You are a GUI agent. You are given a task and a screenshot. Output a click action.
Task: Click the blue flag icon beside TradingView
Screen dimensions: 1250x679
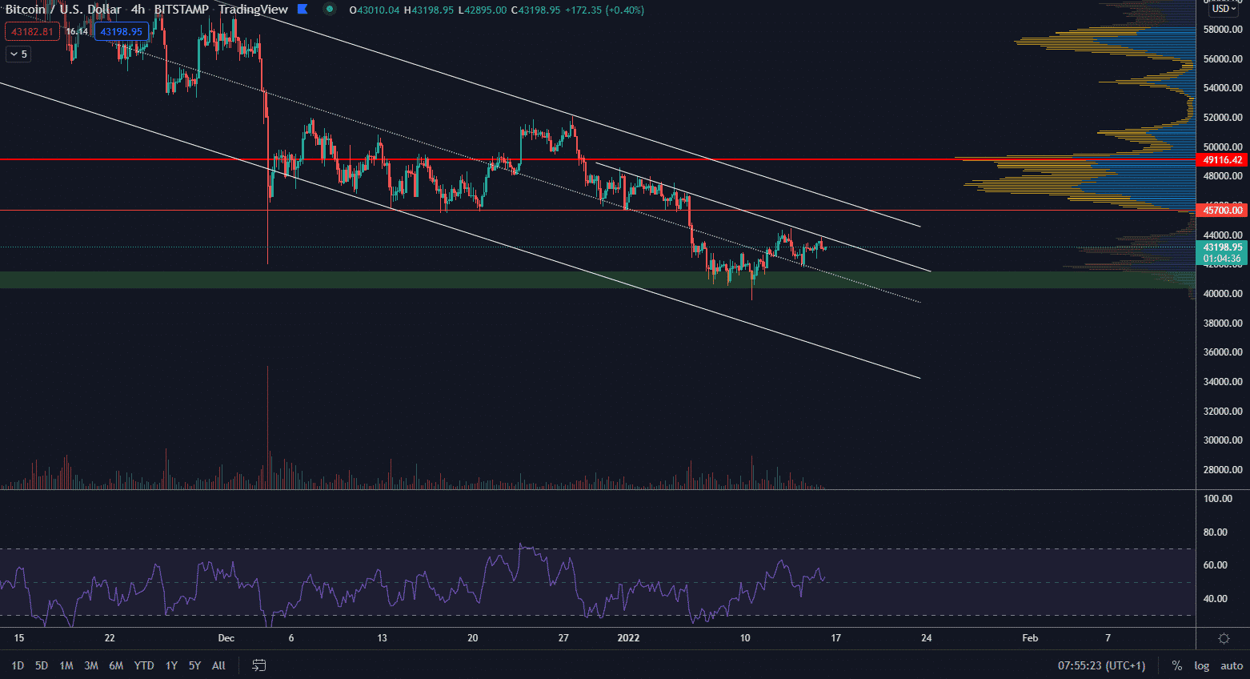point(302,10)
